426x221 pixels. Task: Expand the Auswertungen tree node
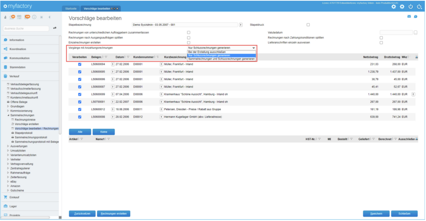pyautogui.click(x=8, y=146)
